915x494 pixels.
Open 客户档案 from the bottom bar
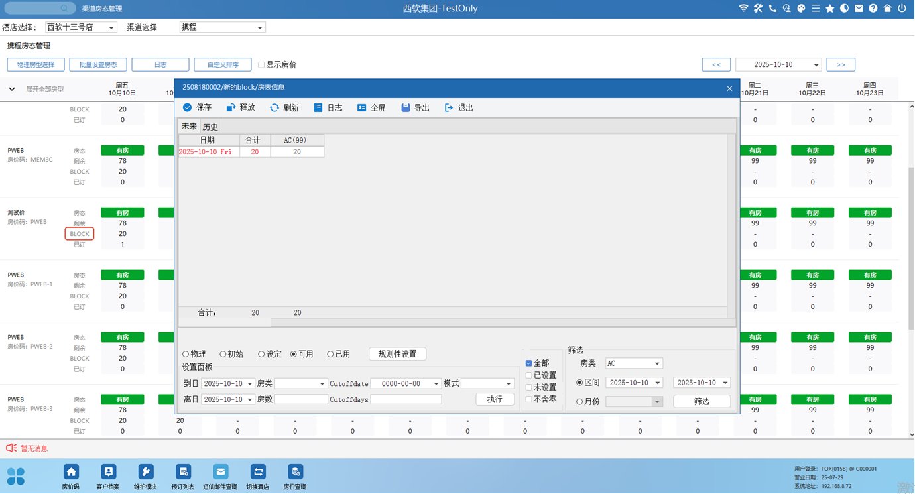[x=108, y=472]
